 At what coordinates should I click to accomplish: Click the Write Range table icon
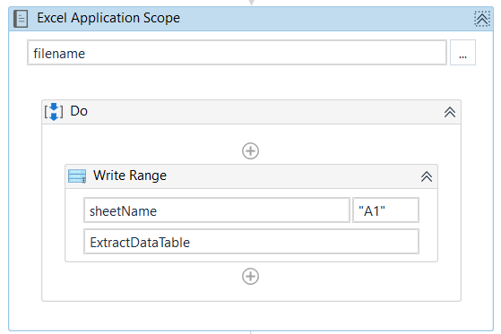click(77, 176)
